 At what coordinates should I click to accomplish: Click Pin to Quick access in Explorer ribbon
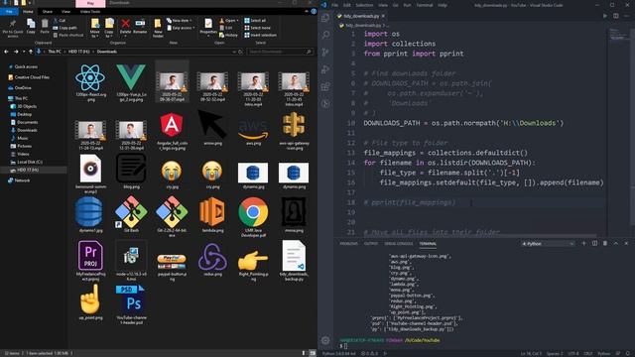point(13,28)
